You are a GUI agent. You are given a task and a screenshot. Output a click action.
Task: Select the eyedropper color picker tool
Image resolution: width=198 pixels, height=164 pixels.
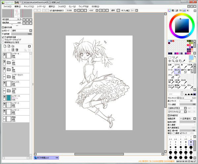(x=184, y=61)
